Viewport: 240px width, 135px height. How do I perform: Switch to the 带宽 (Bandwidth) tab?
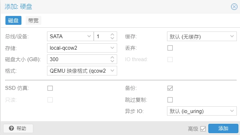34,21
